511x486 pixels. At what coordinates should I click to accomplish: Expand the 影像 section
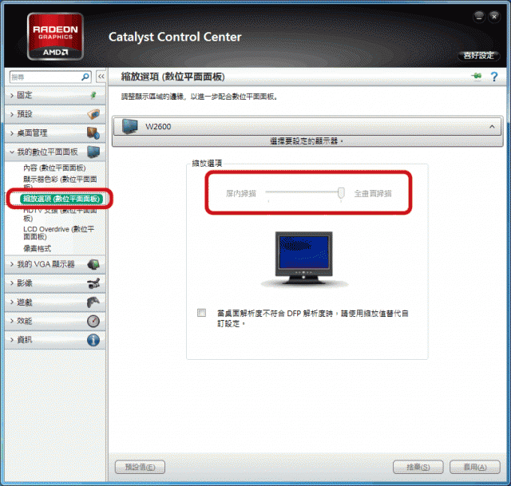click(x=55, y=283)
